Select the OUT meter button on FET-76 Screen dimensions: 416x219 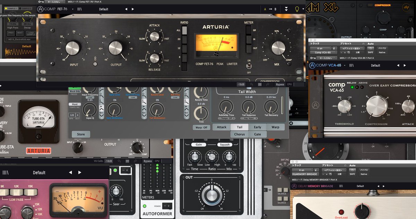[248, 48]
